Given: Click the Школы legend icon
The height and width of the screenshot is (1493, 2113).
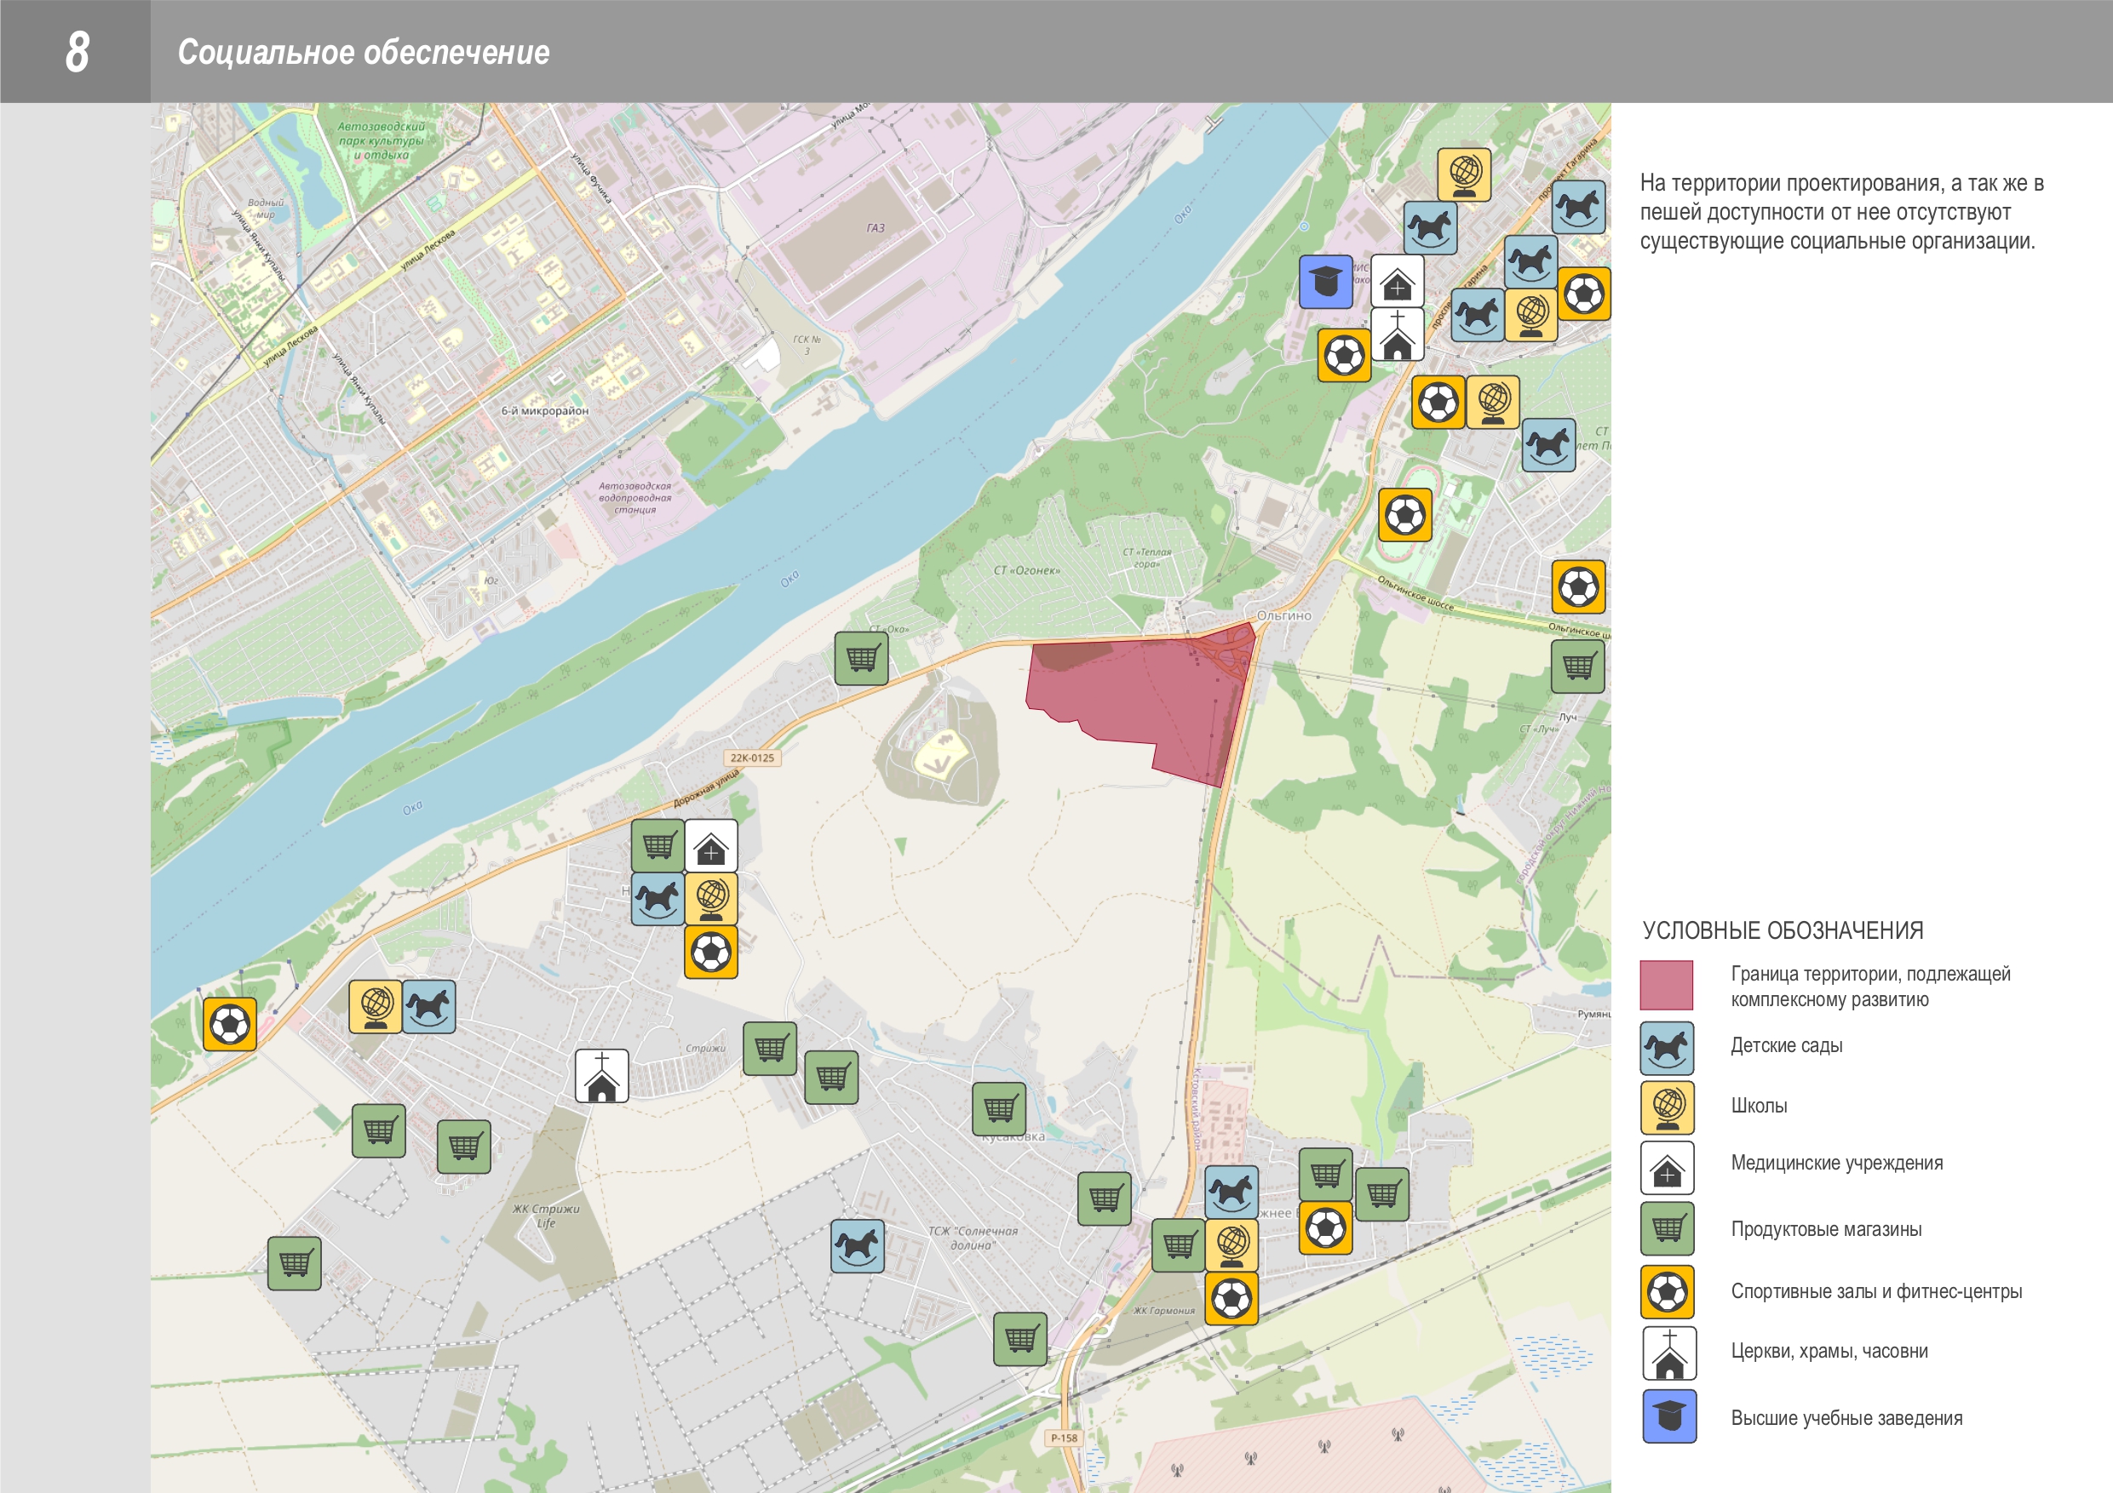Looking at the screenshot, I should [1667, 1107].
